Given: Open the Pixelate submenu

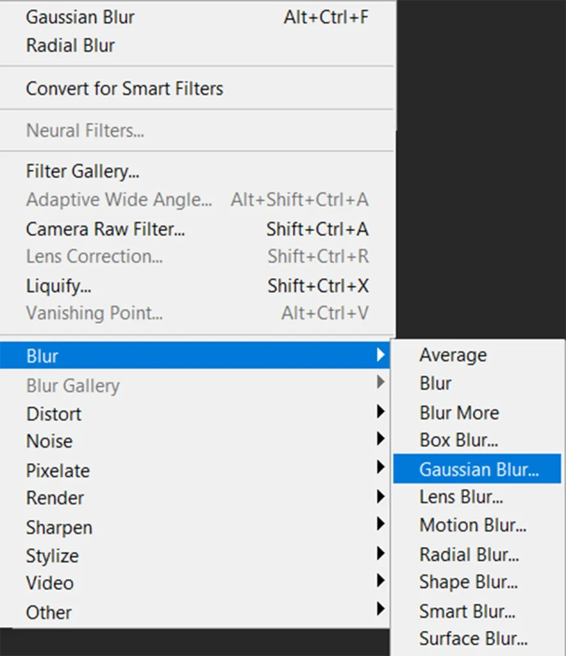Looking at the screenshot, I should 58,471.
